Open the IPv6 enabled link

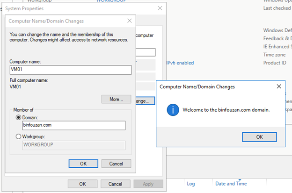coord(180,63)
